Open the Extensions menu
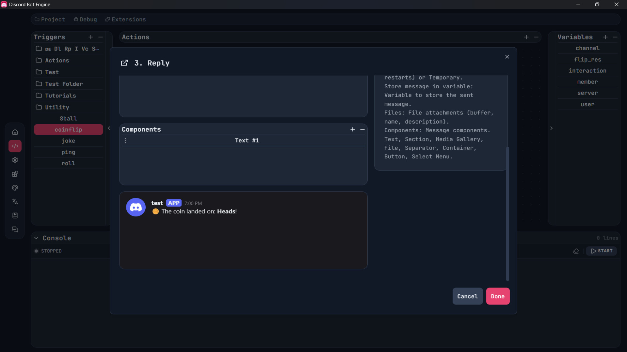Viewport: 627px width, 352px height. (x=125, y=20)
